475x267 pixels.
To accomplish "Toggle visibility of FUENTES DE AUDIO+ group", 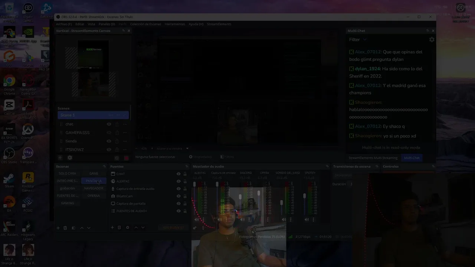I will (x=178, y=211).
